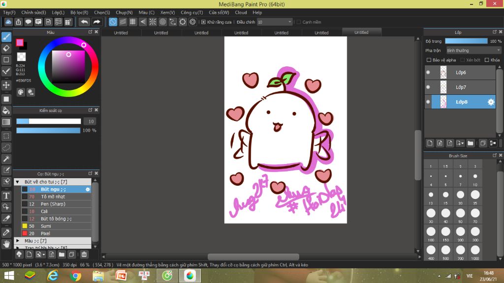Open the add-layer dropdown with the arrow
Screen dimensions: 504x283
coord(460,143)
